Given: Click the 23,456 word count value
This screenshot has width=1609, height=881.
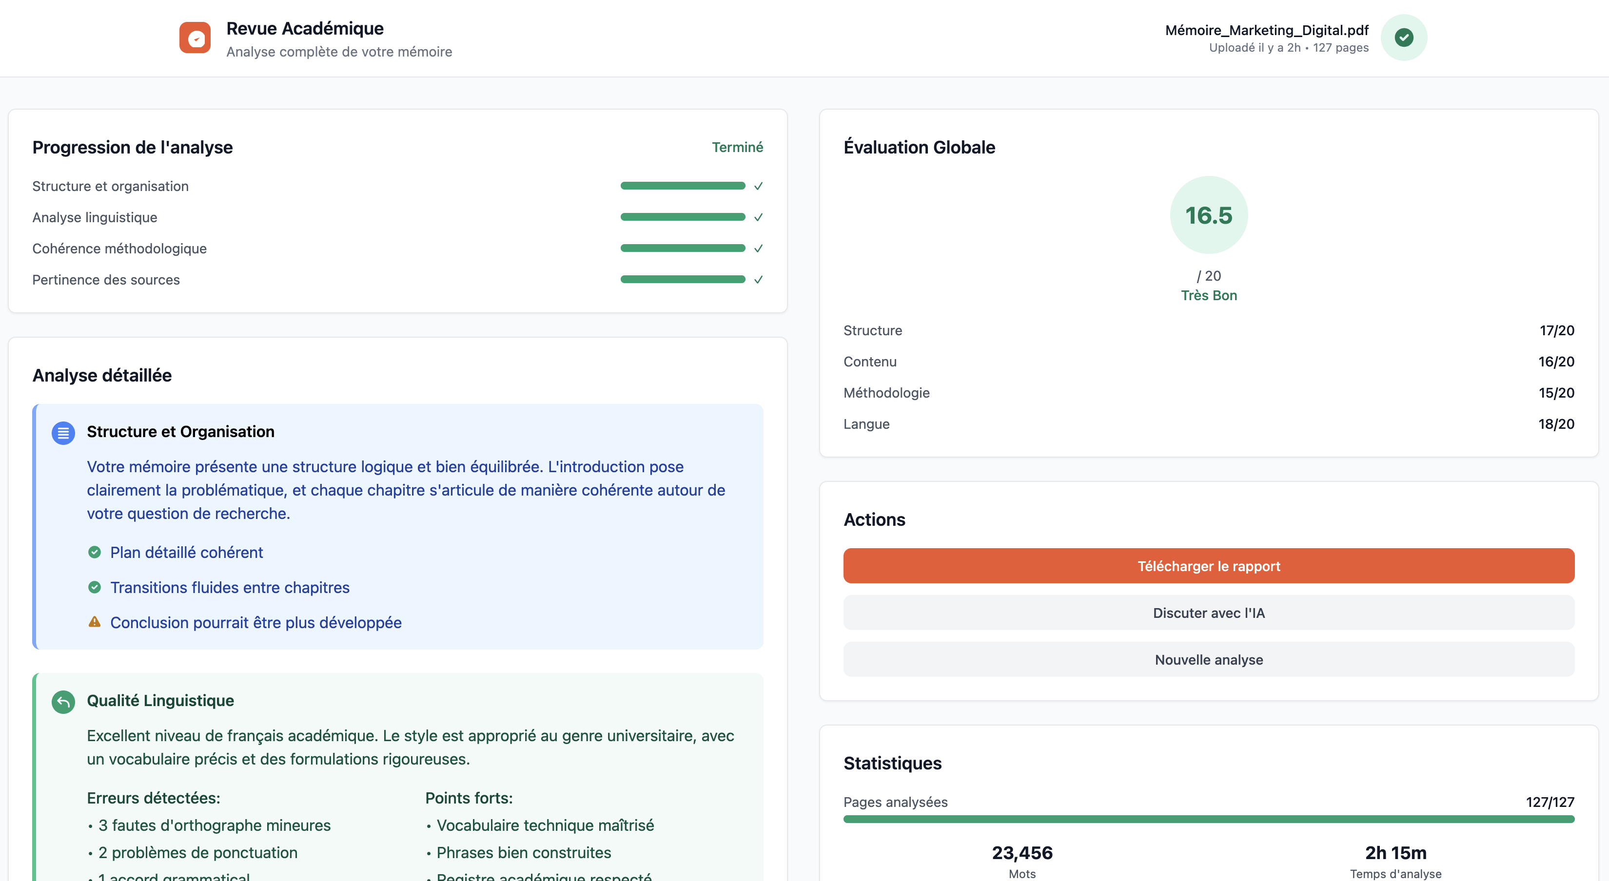Looking at the screenshot, I should (x=1022, y=852).
